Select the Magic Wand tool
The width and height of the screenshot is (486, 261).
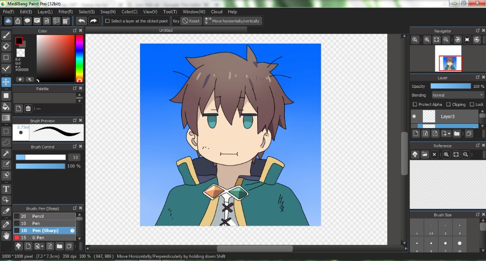[6, 153]
